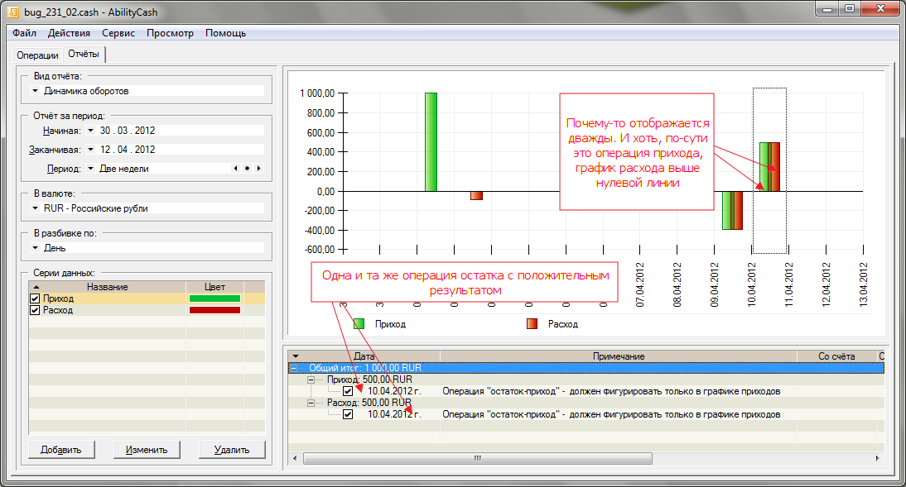906x487 pixels.
Task: Click the Начиная date field showing 30.03.2012
Action: click(x=128, y=131)
